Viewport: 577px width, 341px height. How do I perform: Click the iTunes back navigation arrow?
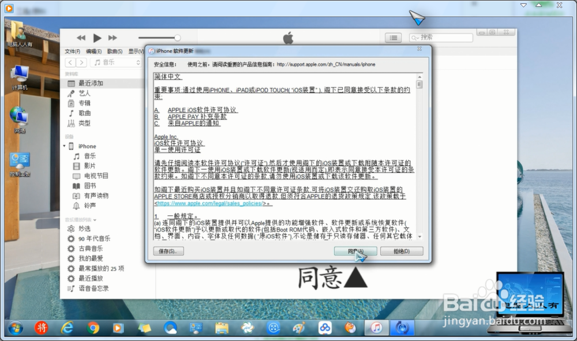(70, 62)
